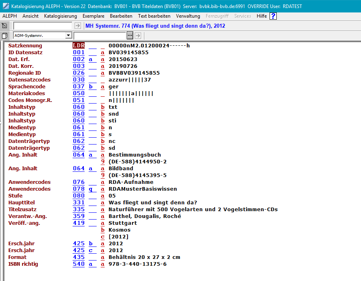Click the top system number input field

[43, 26]
